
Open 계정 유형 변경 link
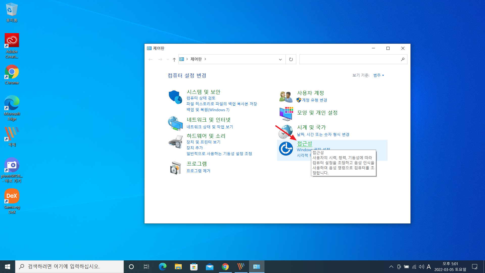pyautogui.click(x=314, y=100)
